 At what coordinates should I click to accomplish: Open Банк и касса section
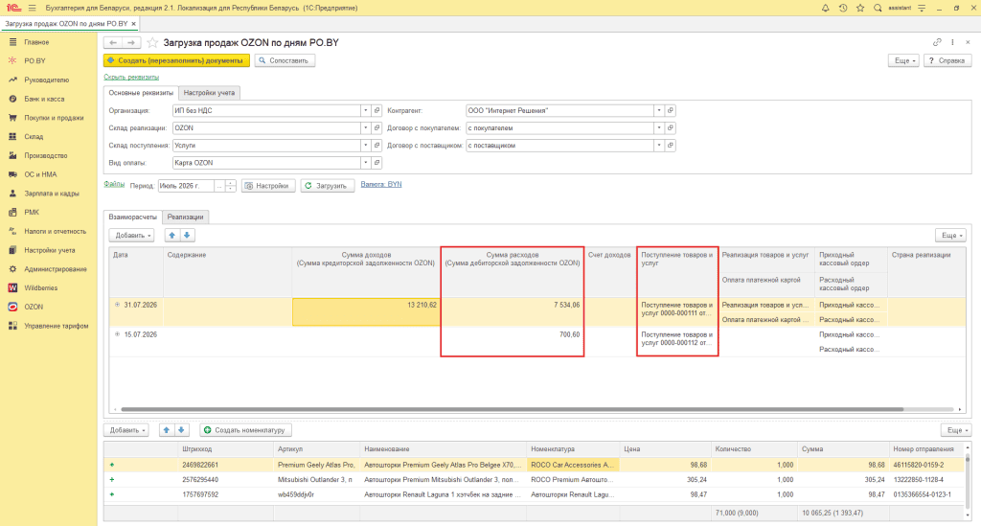tap(44, 99)
